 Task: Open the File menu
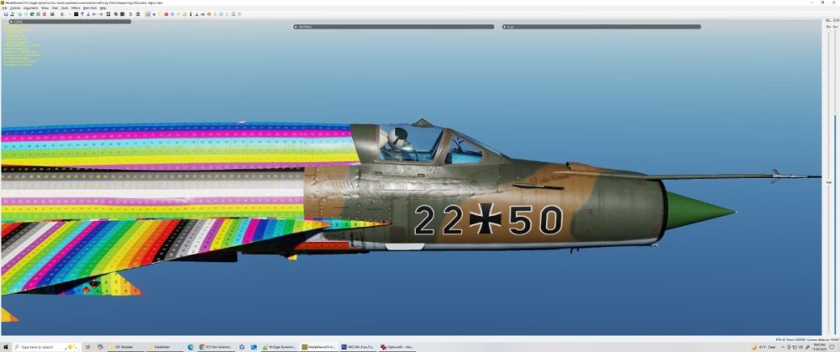(4, 8)
